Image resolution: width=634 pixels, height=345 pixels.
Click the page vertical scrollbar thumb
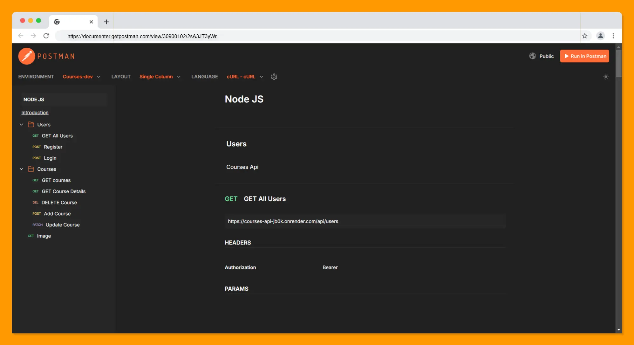(618, 63)
